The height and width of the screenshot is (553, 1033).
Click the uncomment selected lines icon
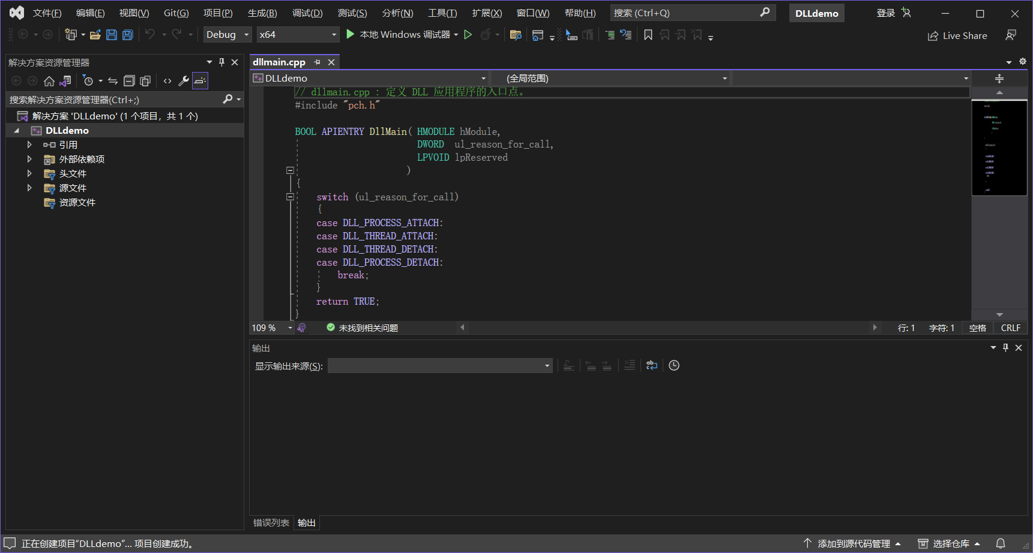click(626, 35)
